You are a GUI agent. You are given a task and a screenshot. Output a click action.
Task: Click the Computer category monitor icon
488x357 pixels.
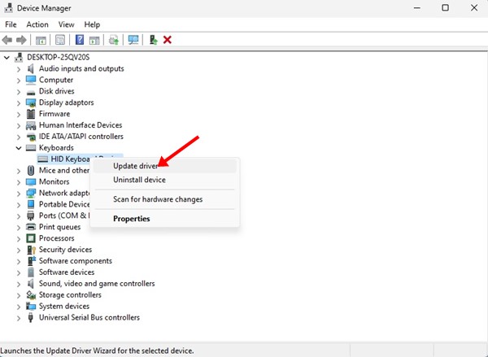point(31,80)
